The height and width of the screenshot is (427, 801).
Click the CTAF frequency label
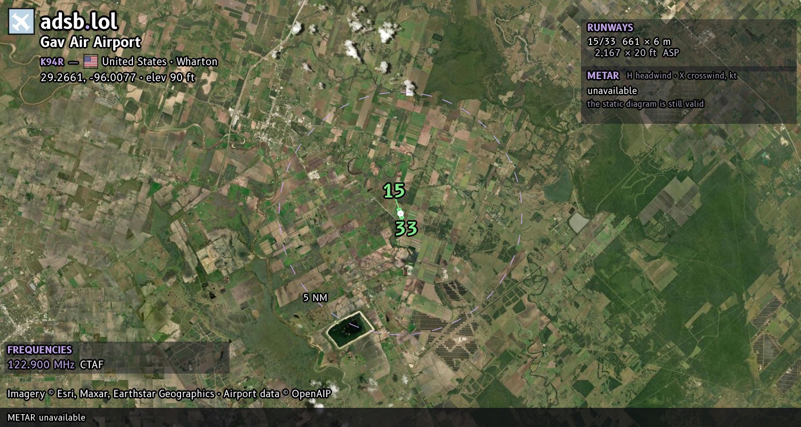pyautogui.click(x=92, y=365)
